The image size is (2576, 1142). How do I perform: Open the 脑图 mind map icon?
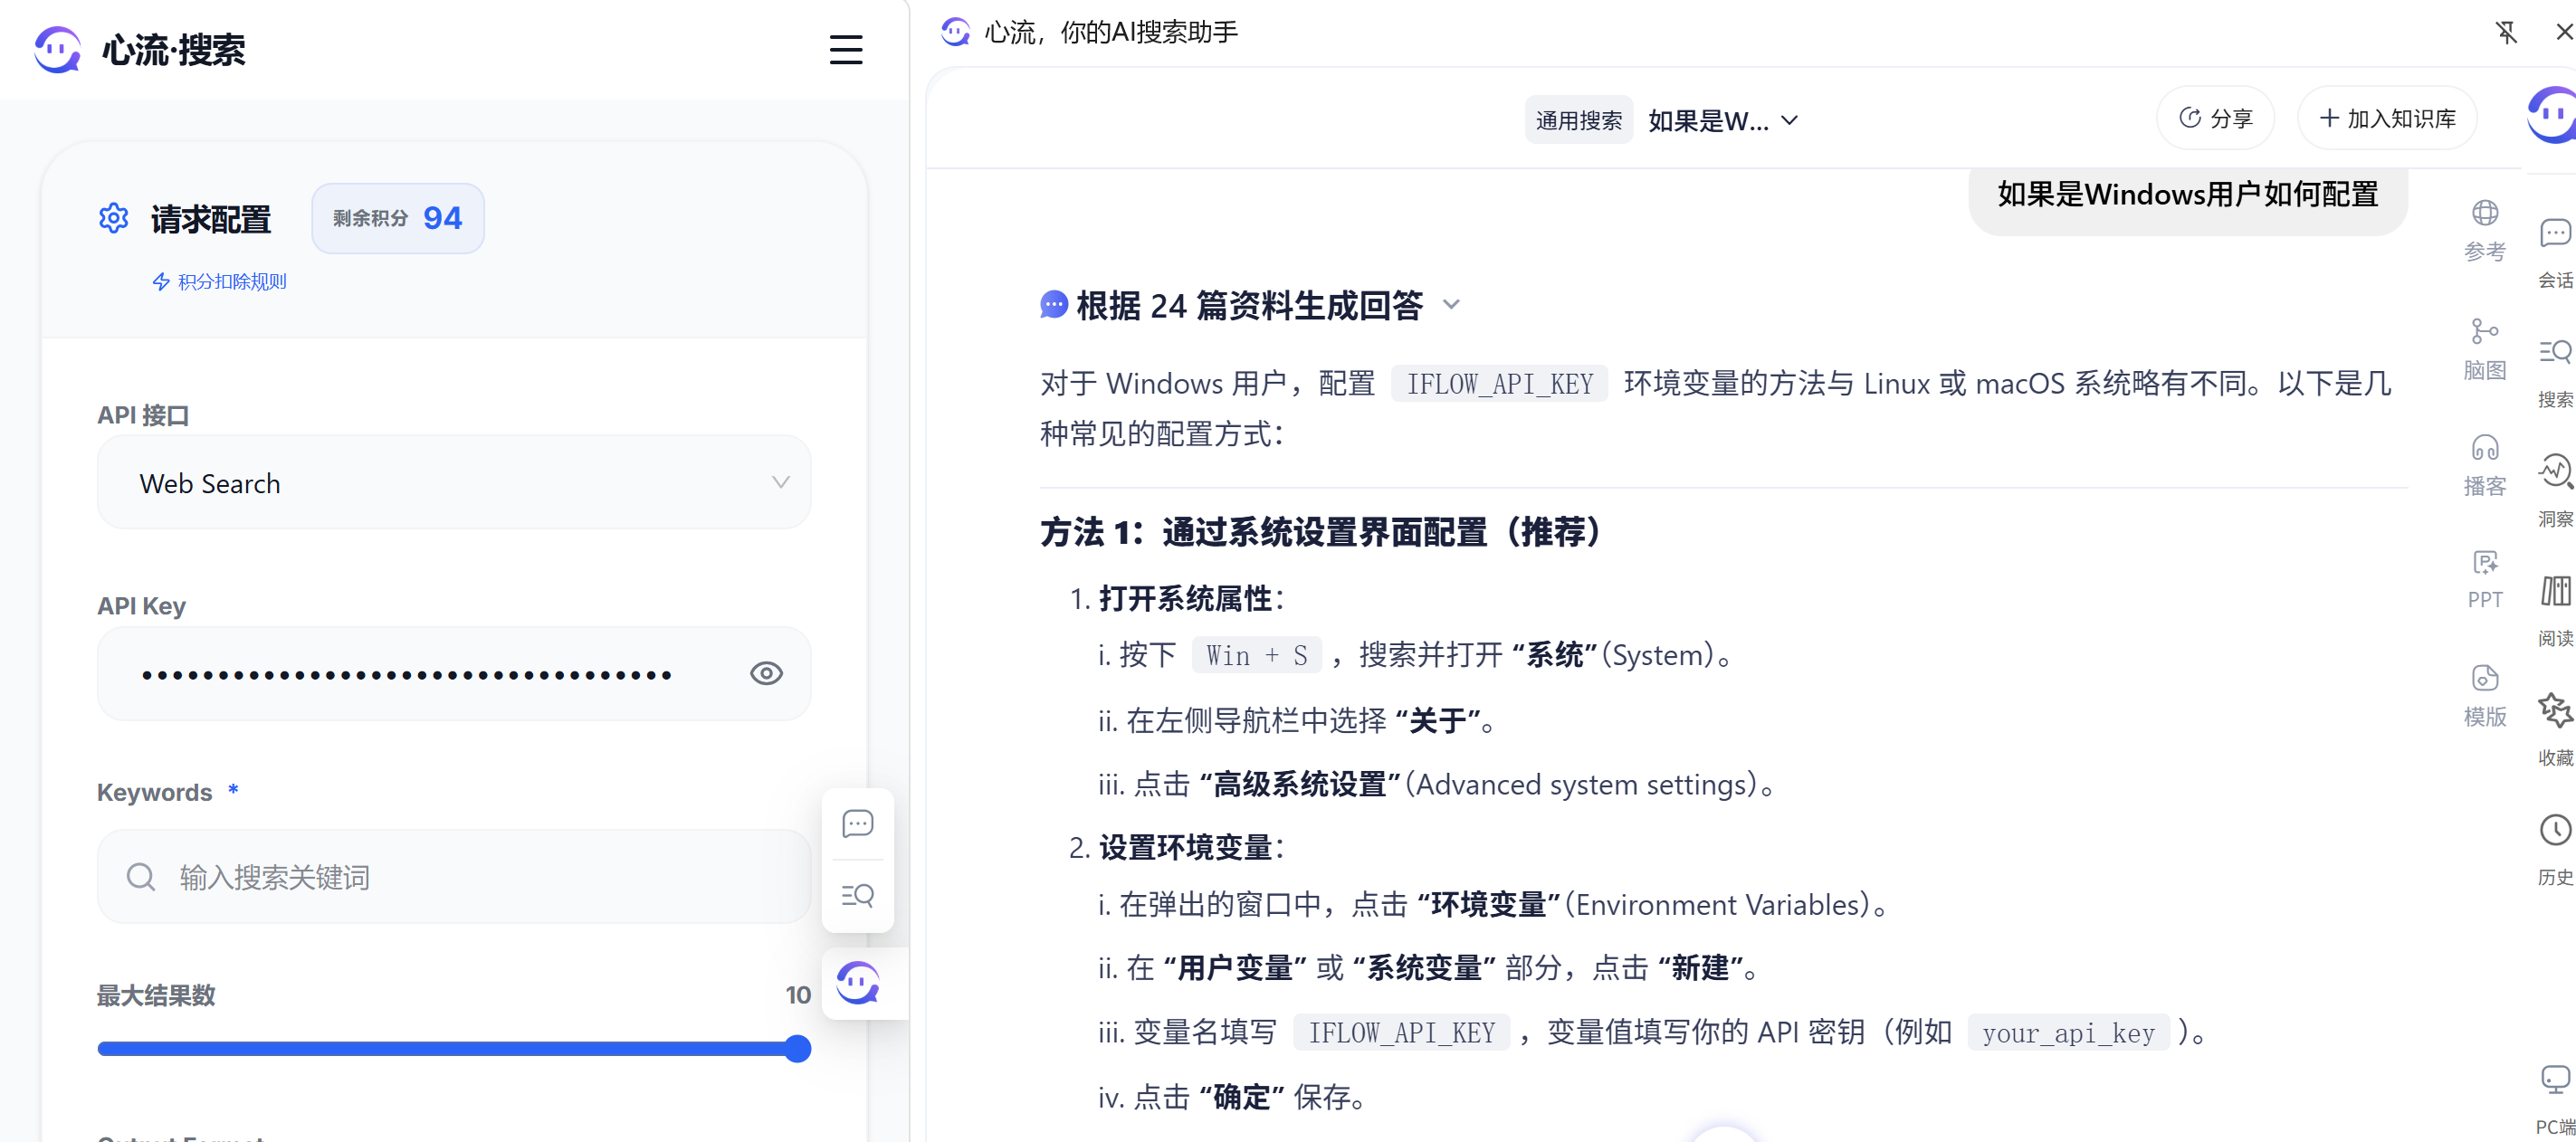[2484, 331]
